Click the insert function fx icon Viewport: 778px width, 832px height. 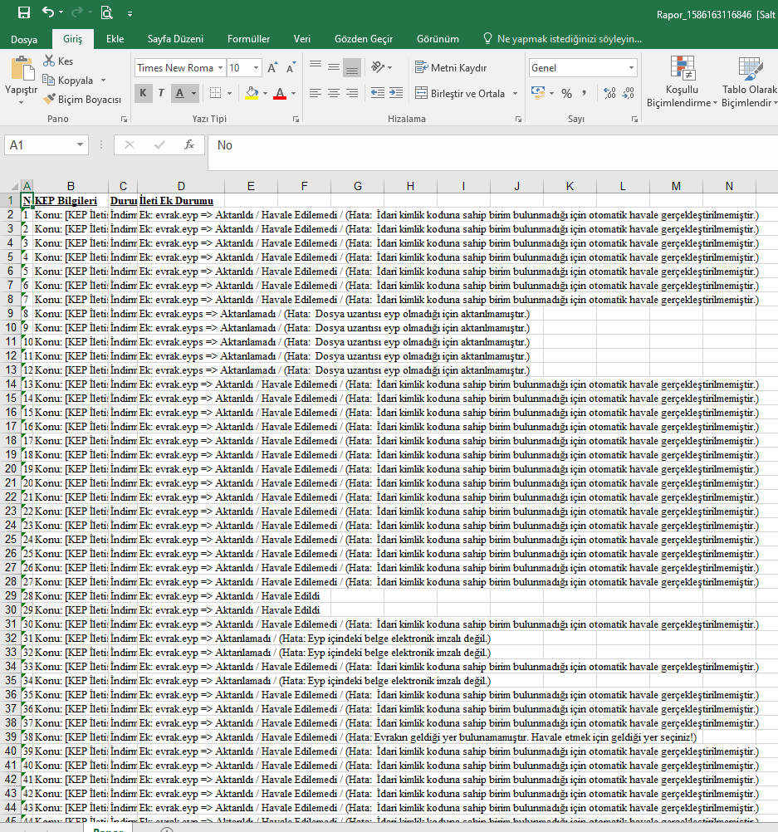point(189,145)
